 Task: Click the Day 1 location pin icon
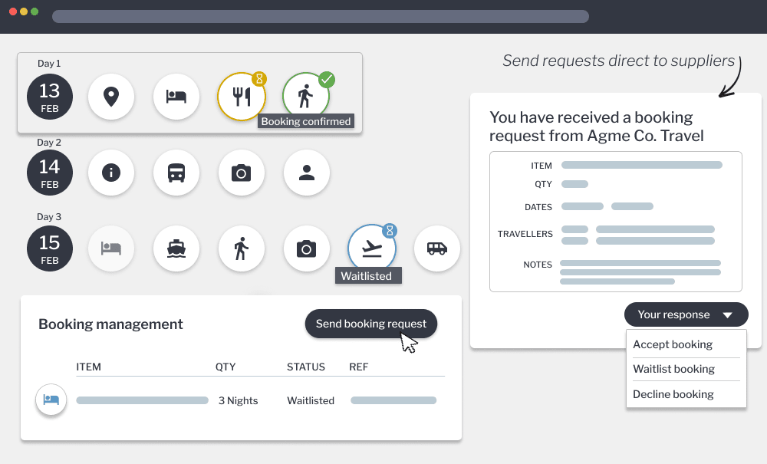111,97
